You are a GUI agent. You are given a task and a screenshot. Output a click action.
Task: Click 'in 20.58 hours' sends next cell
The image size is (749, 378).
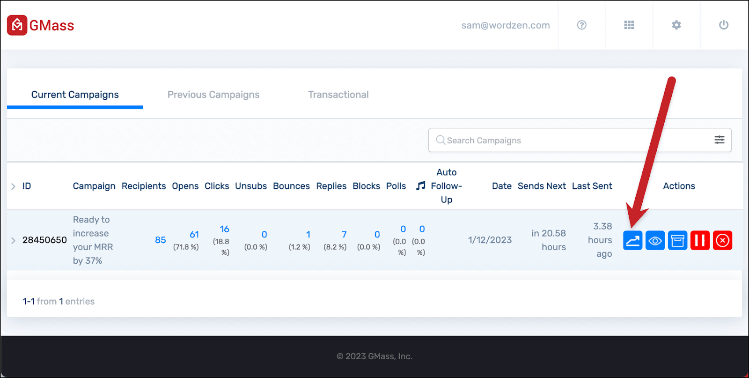549,240
